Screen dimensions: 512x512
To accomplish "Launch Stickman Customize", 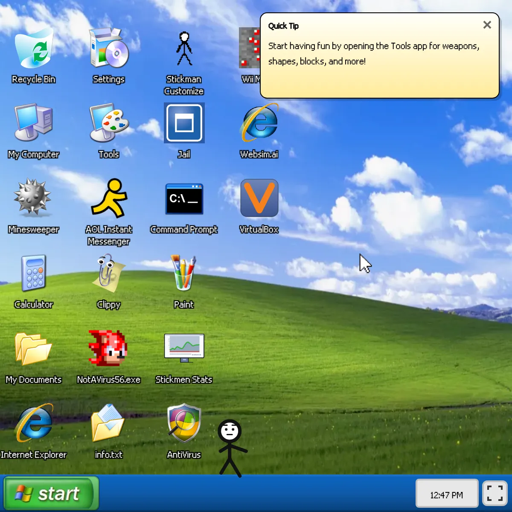I will point(184,48).
